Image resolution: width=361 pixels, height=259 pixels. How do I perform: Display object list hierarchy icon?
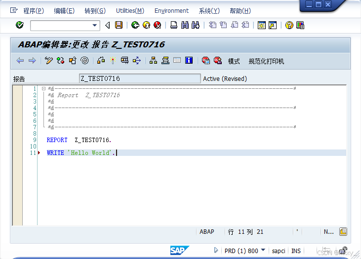[153, 61]
